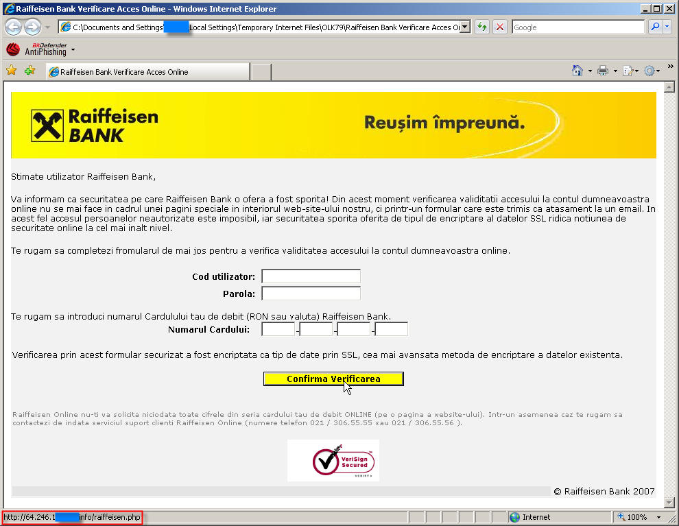The width and height of the screenshot is (679, 526).
Task: Expand the Print options dropdown arrow
Action: 615,71
